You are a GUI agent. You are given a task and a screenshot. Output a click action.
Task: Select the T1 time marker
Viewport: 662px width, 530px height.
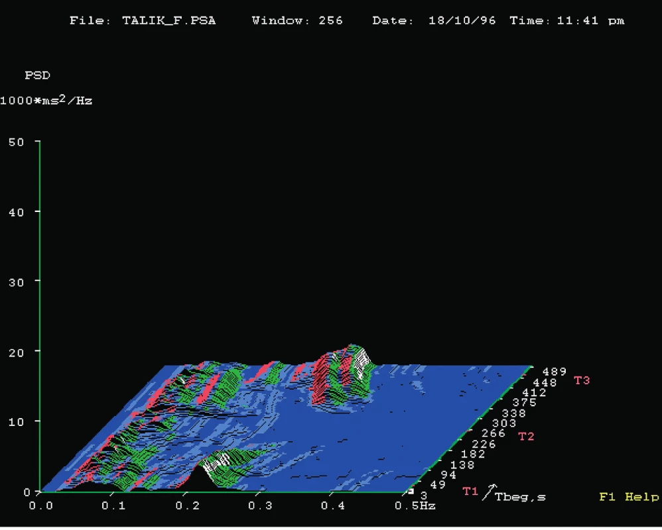click(470, 492)
